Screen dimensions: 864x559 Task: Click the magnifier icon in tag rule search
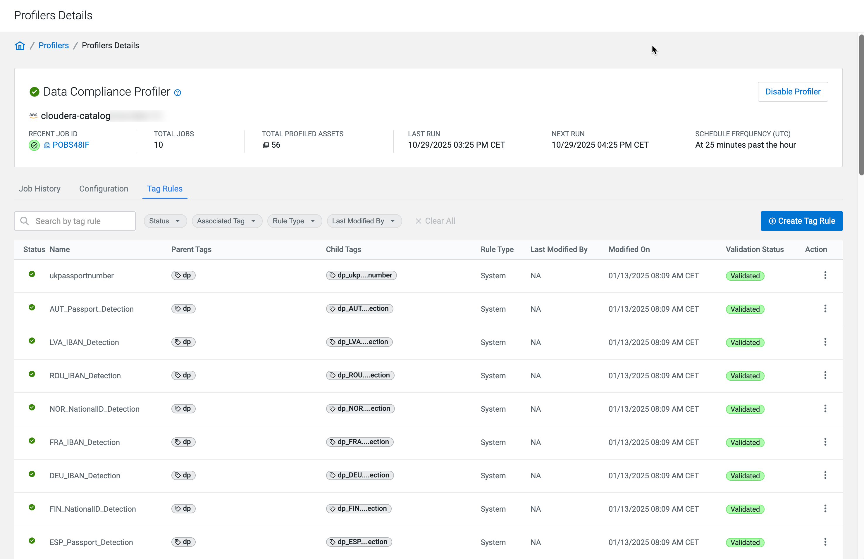[x=24, y=221]
